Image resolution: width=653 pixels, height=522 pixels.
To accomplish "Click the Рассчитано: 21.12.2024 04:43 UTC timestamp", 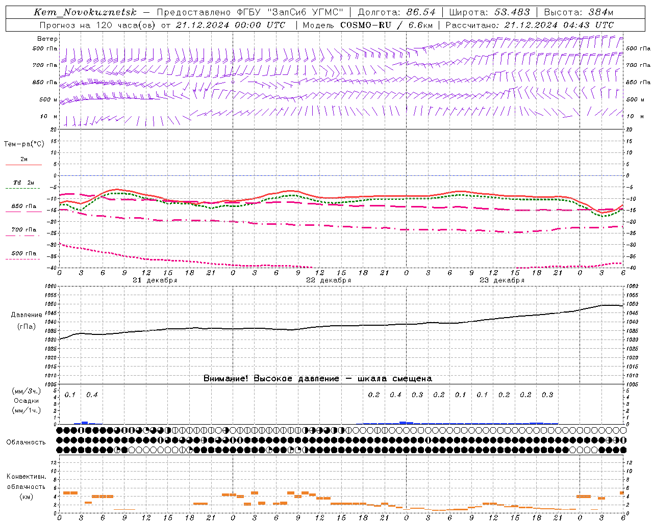I will (530, 25).
